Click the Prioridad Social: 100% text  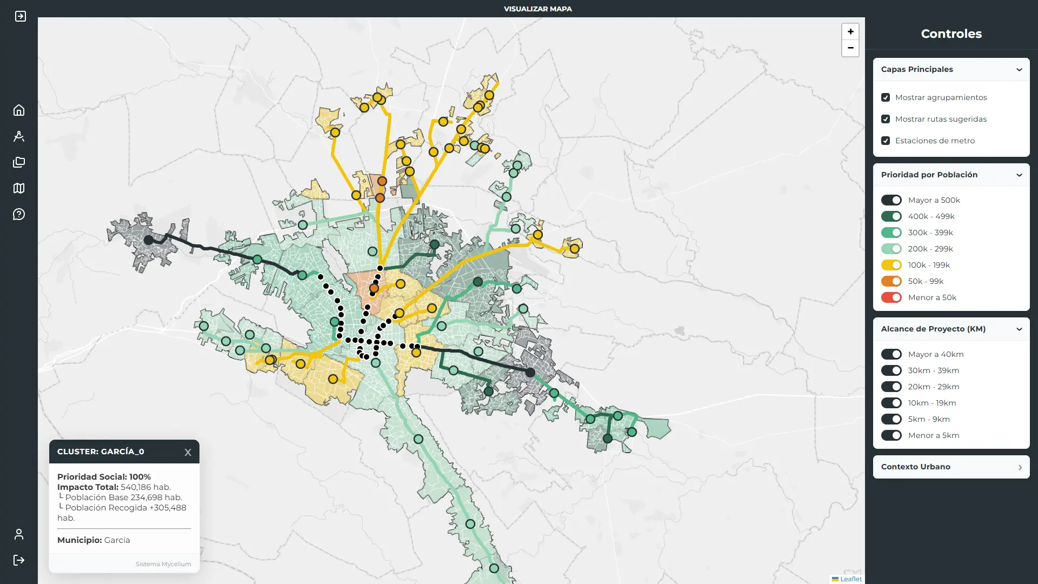pos(104,477)
